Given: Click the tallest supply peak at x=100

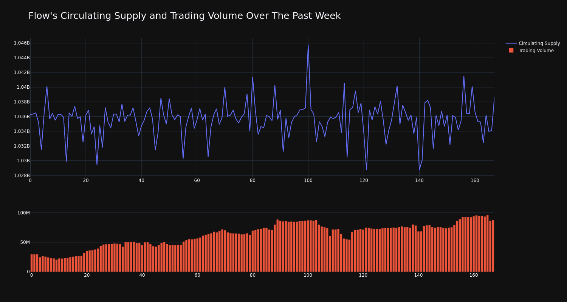Looking at the screenshot, I should (308, 45).
